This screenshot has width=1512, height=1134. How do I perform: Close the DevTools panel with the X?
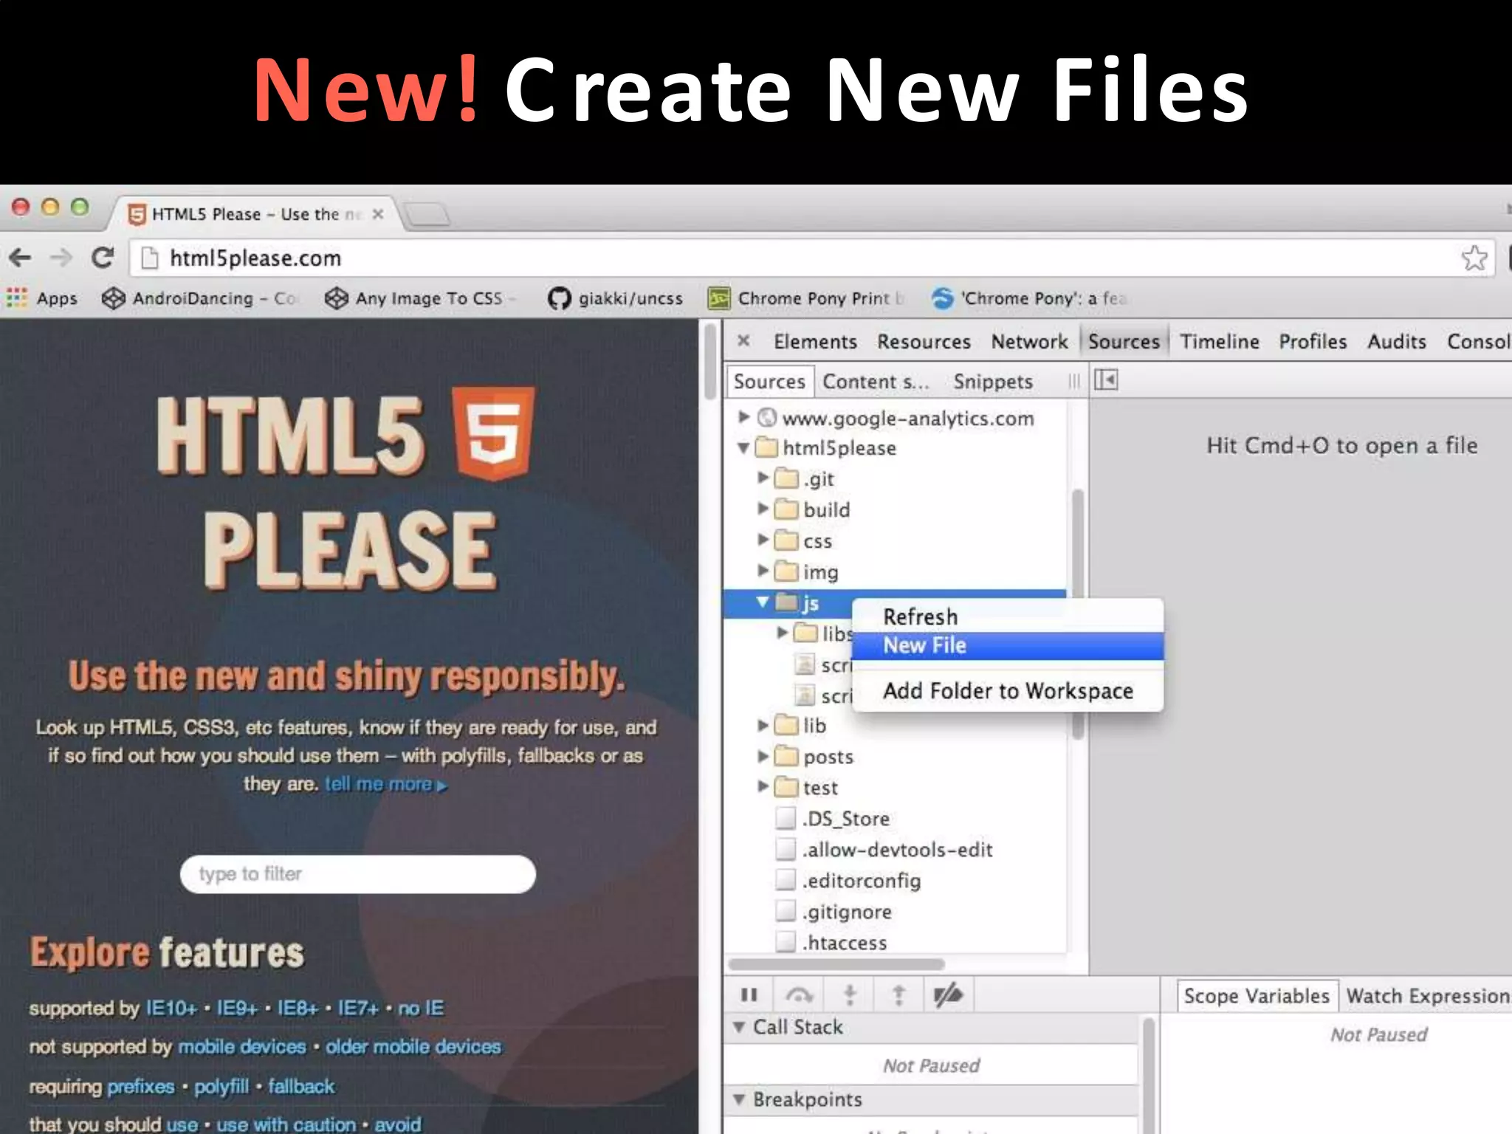(x=743, y=340)
